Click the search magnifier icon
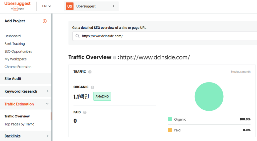Viewport: 257px width, 141px height. click(78, 36)
